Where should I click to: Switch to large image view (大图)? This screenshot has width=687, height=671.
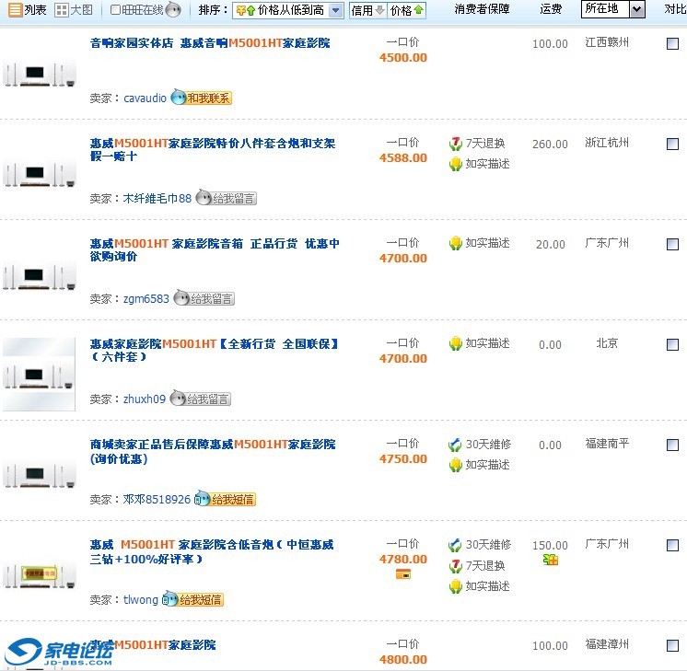[x=73, y=10]
